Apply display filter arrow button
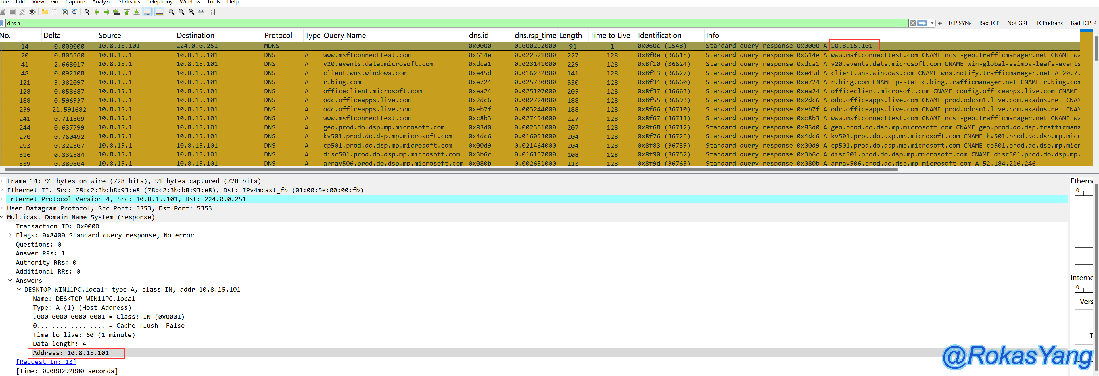 922,23
